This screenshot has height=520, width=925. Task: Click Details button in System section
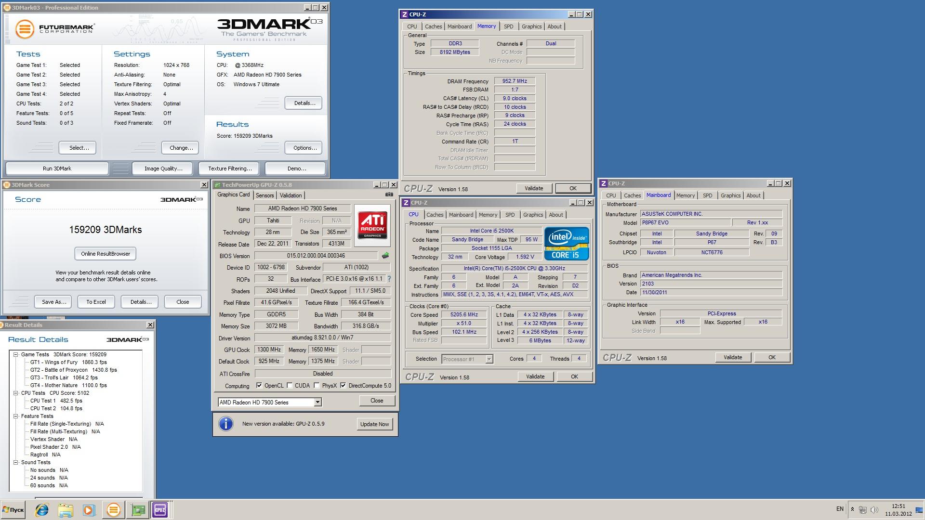(x=304, y=103)
